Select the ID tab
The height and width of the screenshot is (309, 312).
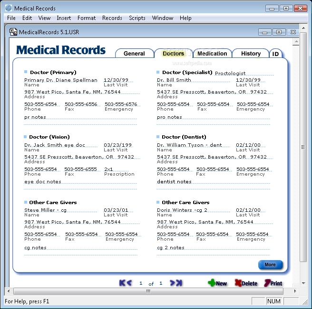click(276, 54)
